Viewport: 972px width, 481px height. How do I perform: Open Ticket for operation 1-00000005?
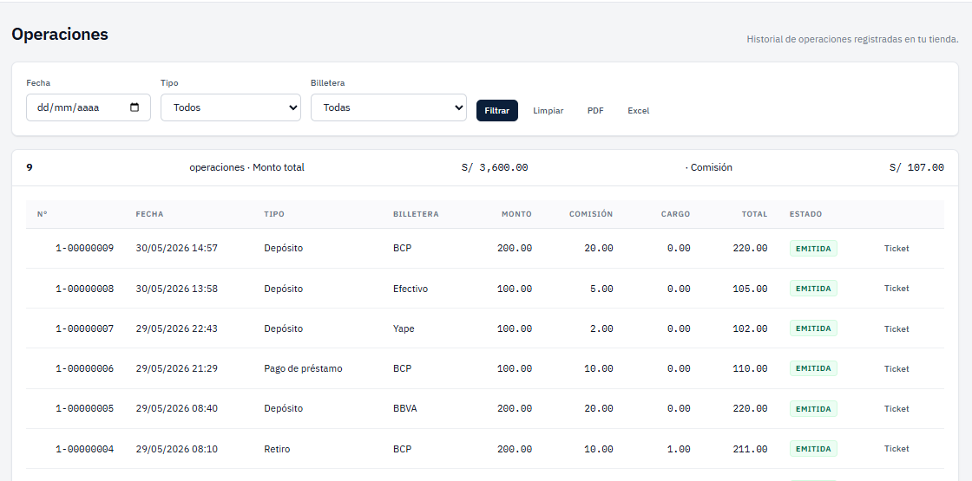click(x=896, y=408)
